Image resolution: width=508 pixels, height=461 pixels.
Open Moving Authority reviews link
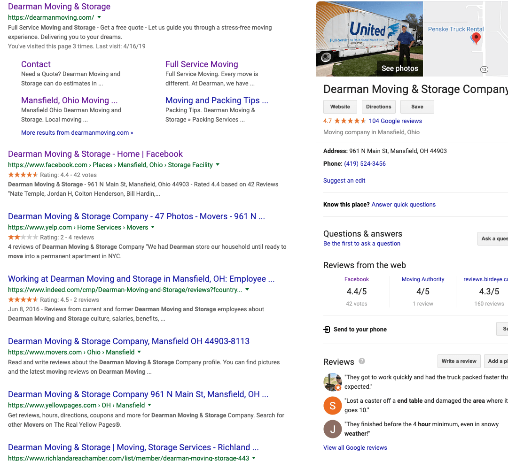(423, 279)
